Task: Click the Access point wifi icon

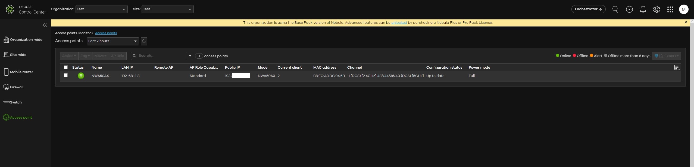Action: [x=6, y=117]
